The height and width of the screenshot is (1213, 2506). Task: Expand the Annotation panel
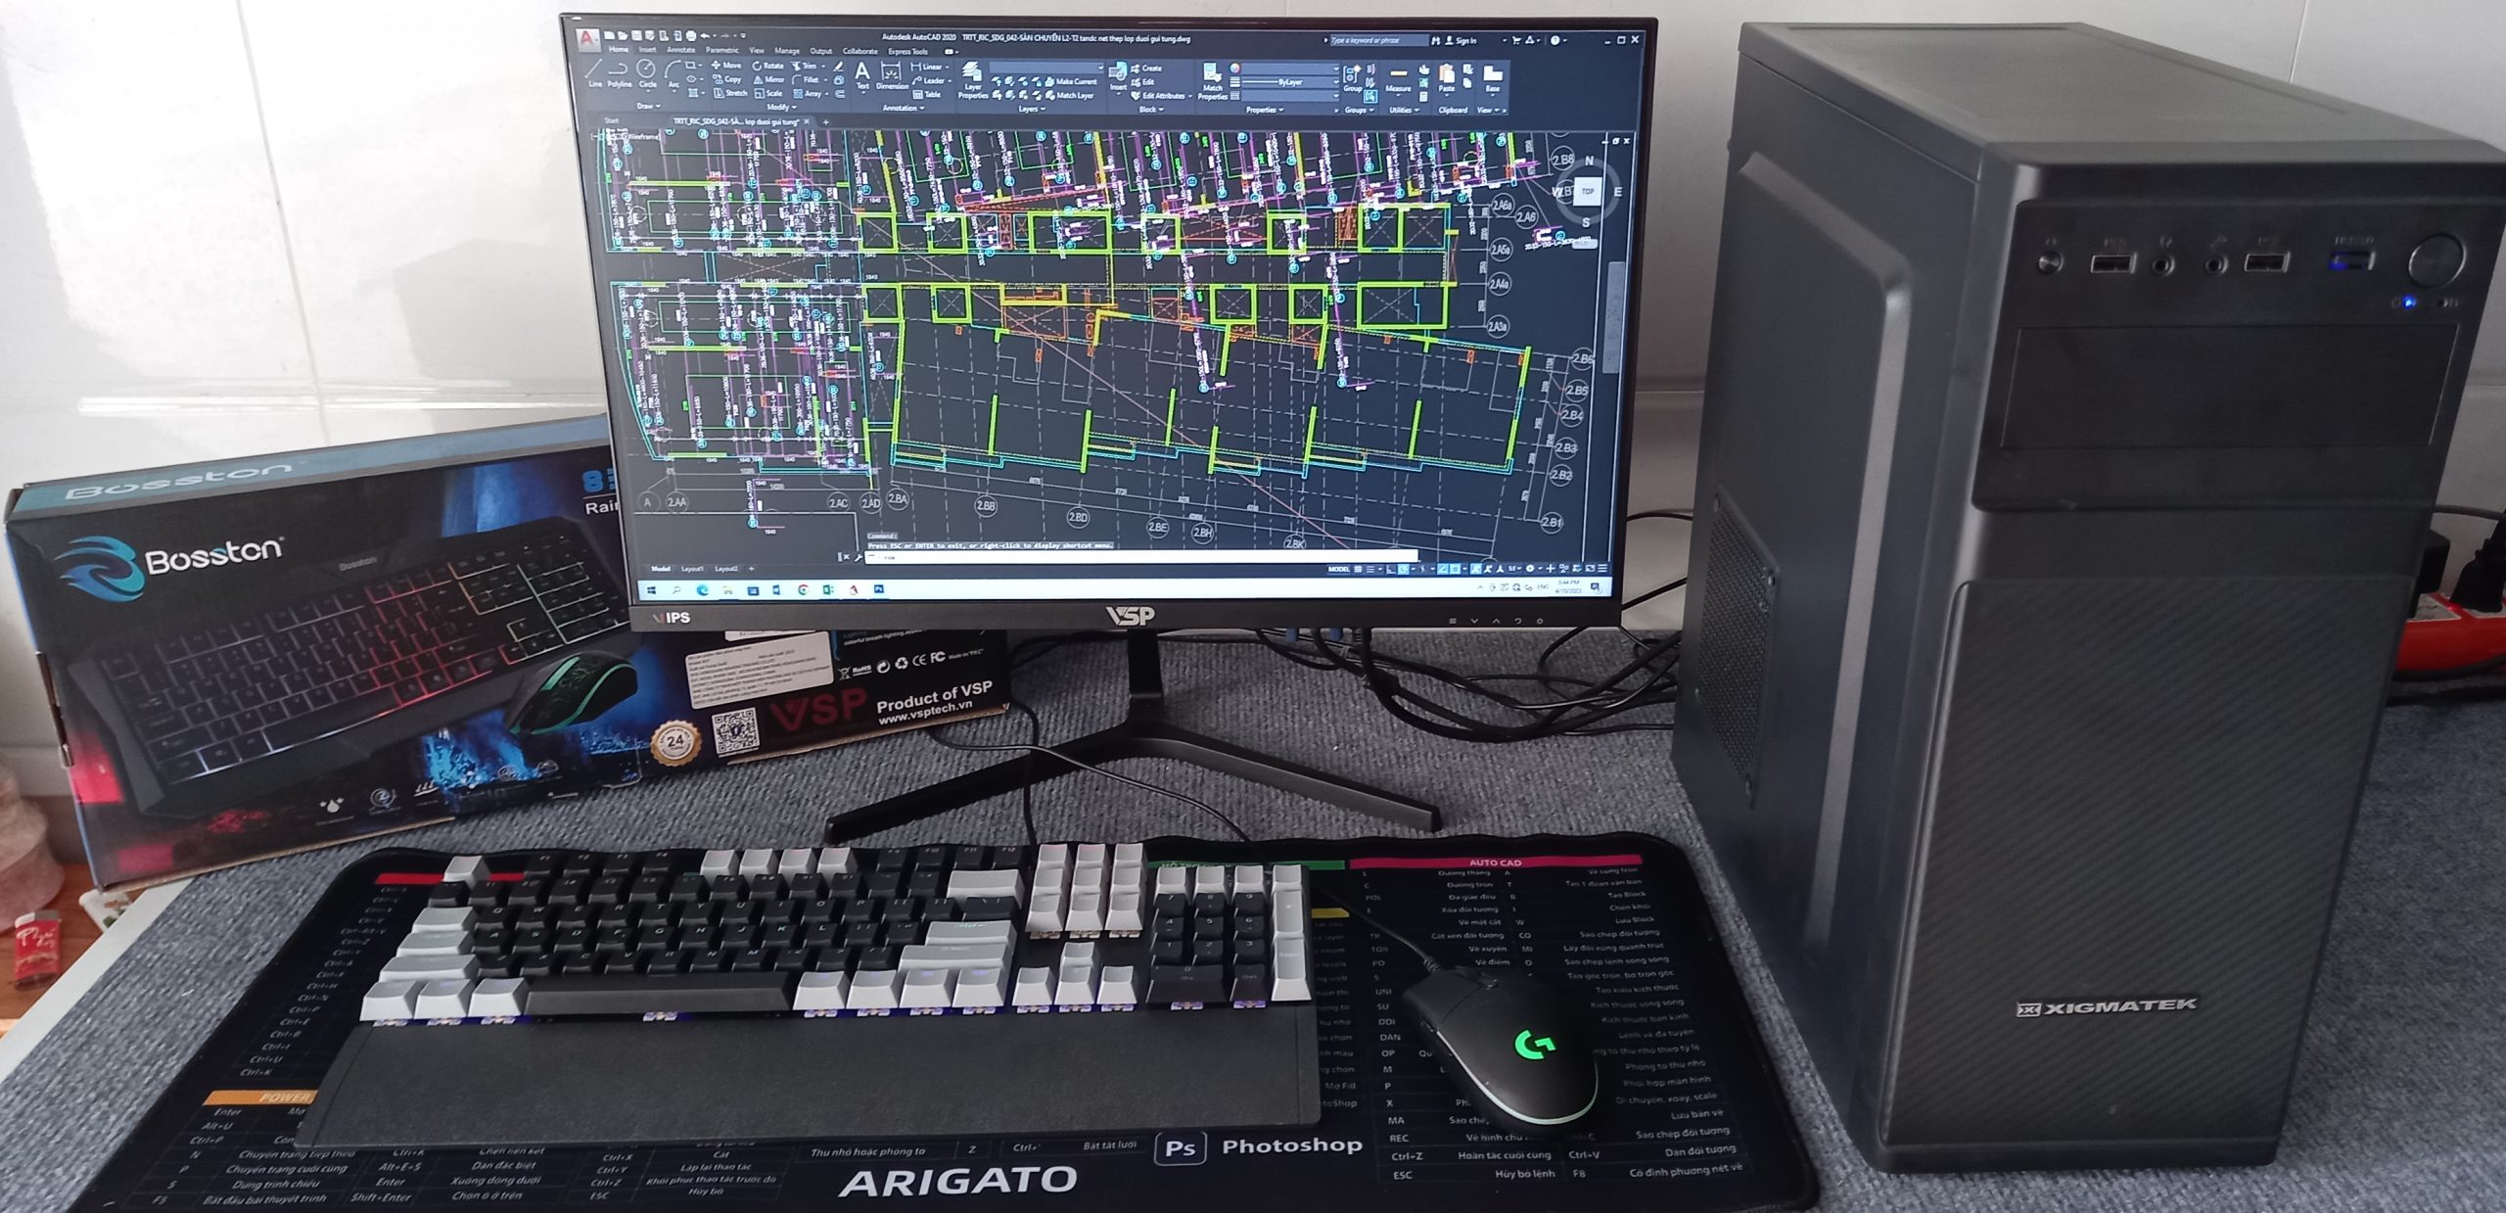coord(903,108)
